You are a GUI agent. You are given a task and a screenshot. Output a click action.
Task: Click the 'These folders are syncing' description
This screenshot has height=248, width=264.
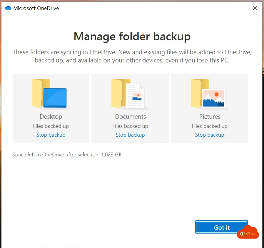click(132, 56)
